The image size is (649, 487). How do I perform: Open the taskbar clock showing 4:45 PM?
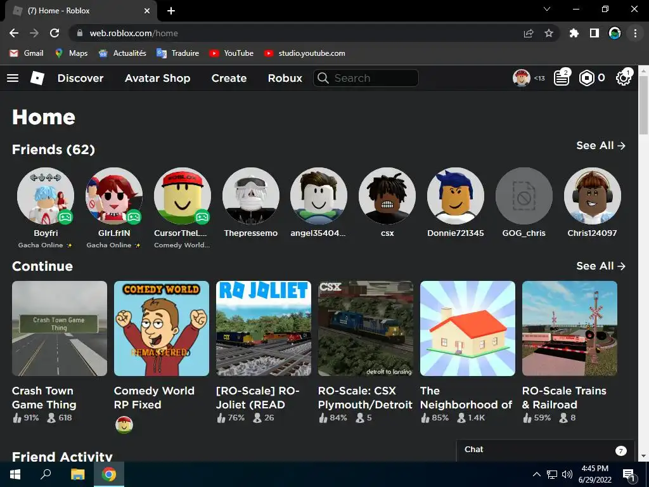tap(594, 474)
